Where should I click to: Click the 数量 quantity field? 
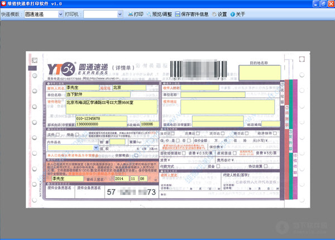[x=117, y=142]
